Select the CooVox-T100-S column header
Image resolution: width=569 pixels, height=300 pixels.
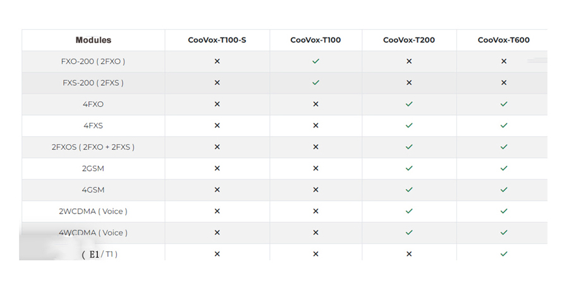(217, 40)
